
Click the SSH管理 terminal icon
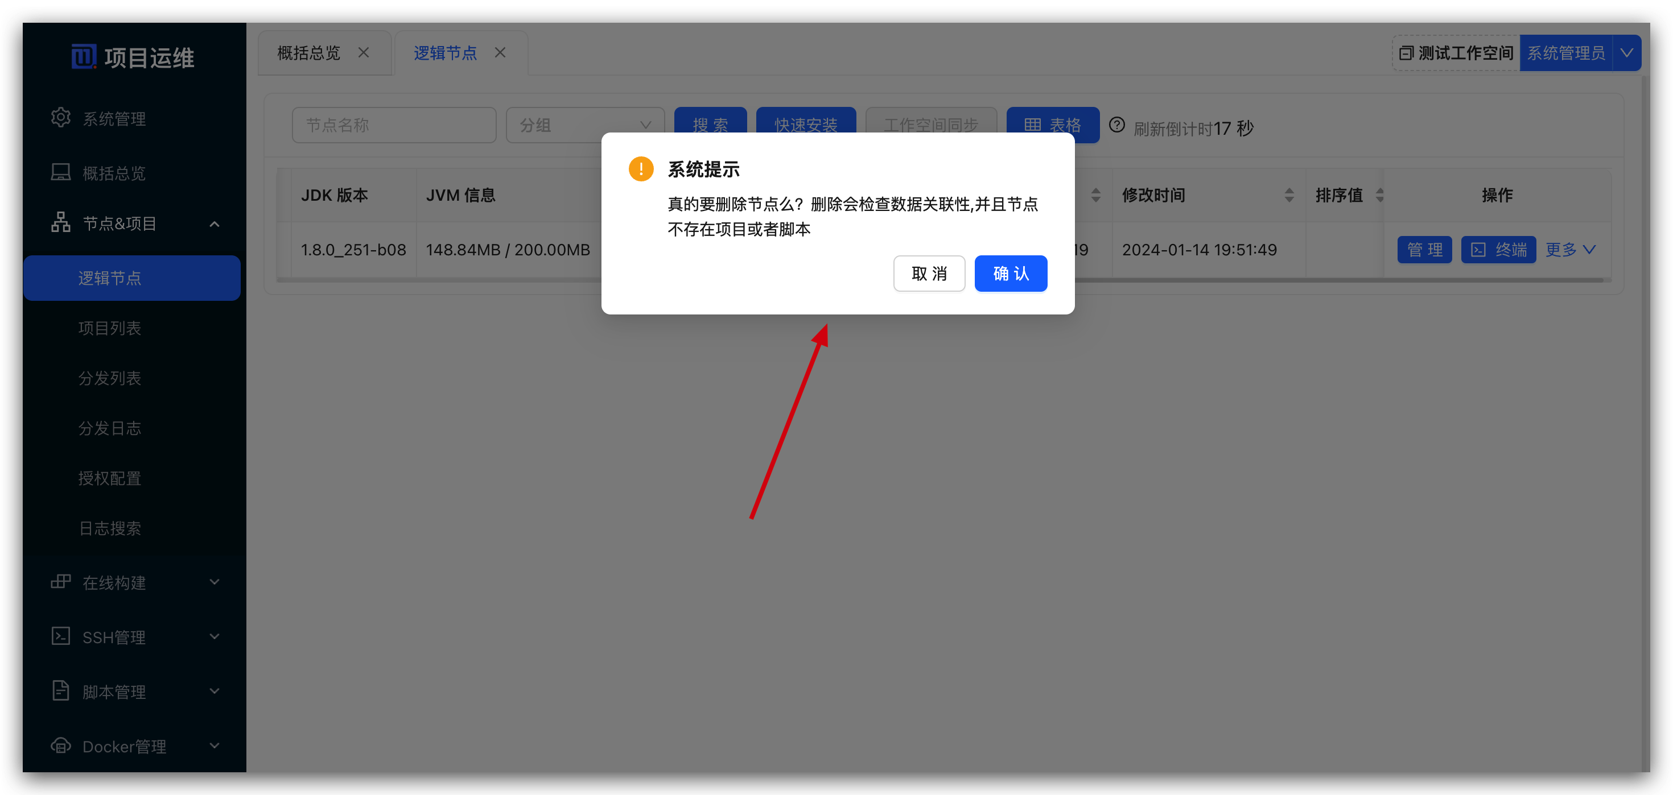(60, 636)
